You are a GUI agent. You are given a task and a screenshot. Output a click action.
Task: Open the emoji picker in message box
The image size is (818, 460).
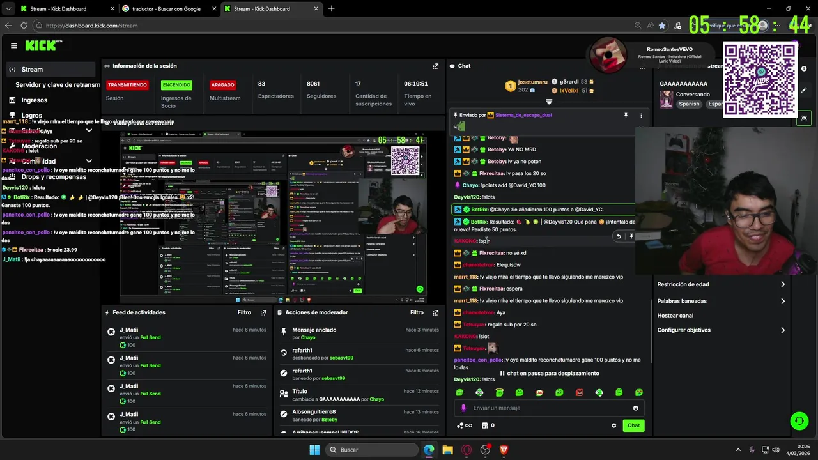(635, 408)
